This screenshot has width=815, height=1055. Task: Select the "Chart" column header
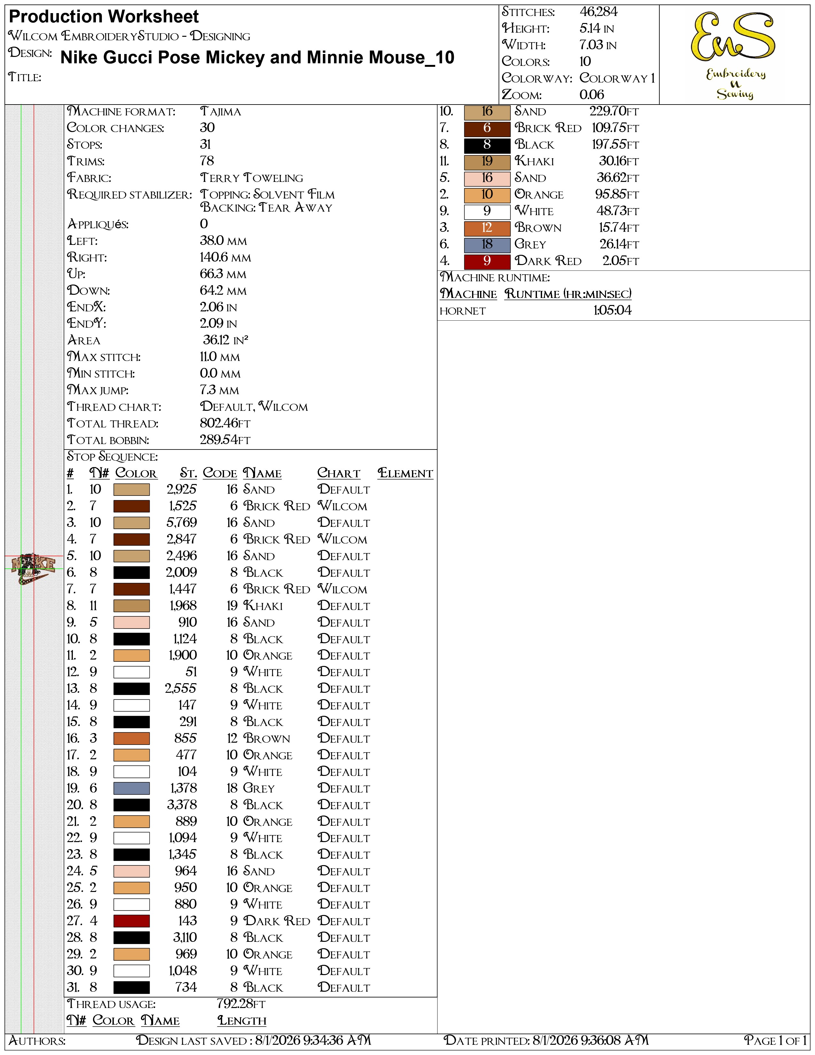339,473
